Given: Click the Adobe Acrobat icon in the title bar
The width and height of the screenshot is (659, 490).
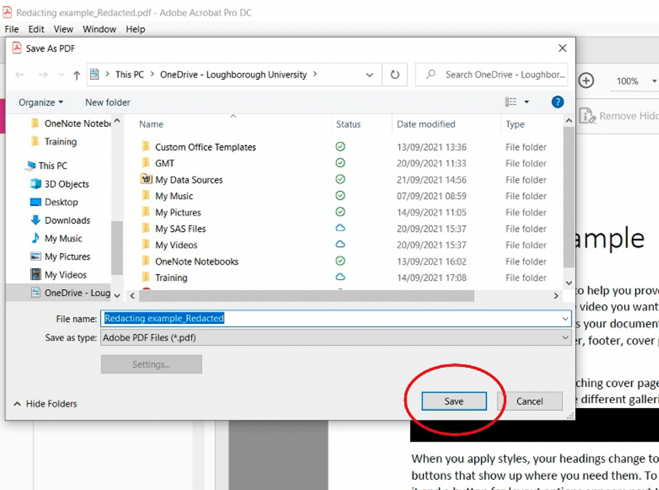Looking at the screenshot, I should (x=6, y=12).
